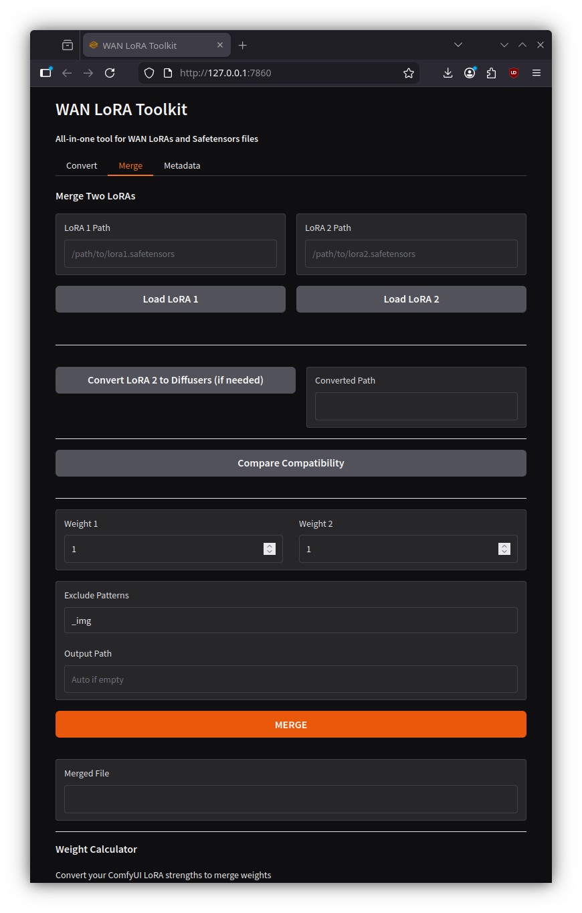This screenshot has width=582, height=913.
Task: Select WAN LoRA Toolkit browser tab
Action: pos(157,45)
